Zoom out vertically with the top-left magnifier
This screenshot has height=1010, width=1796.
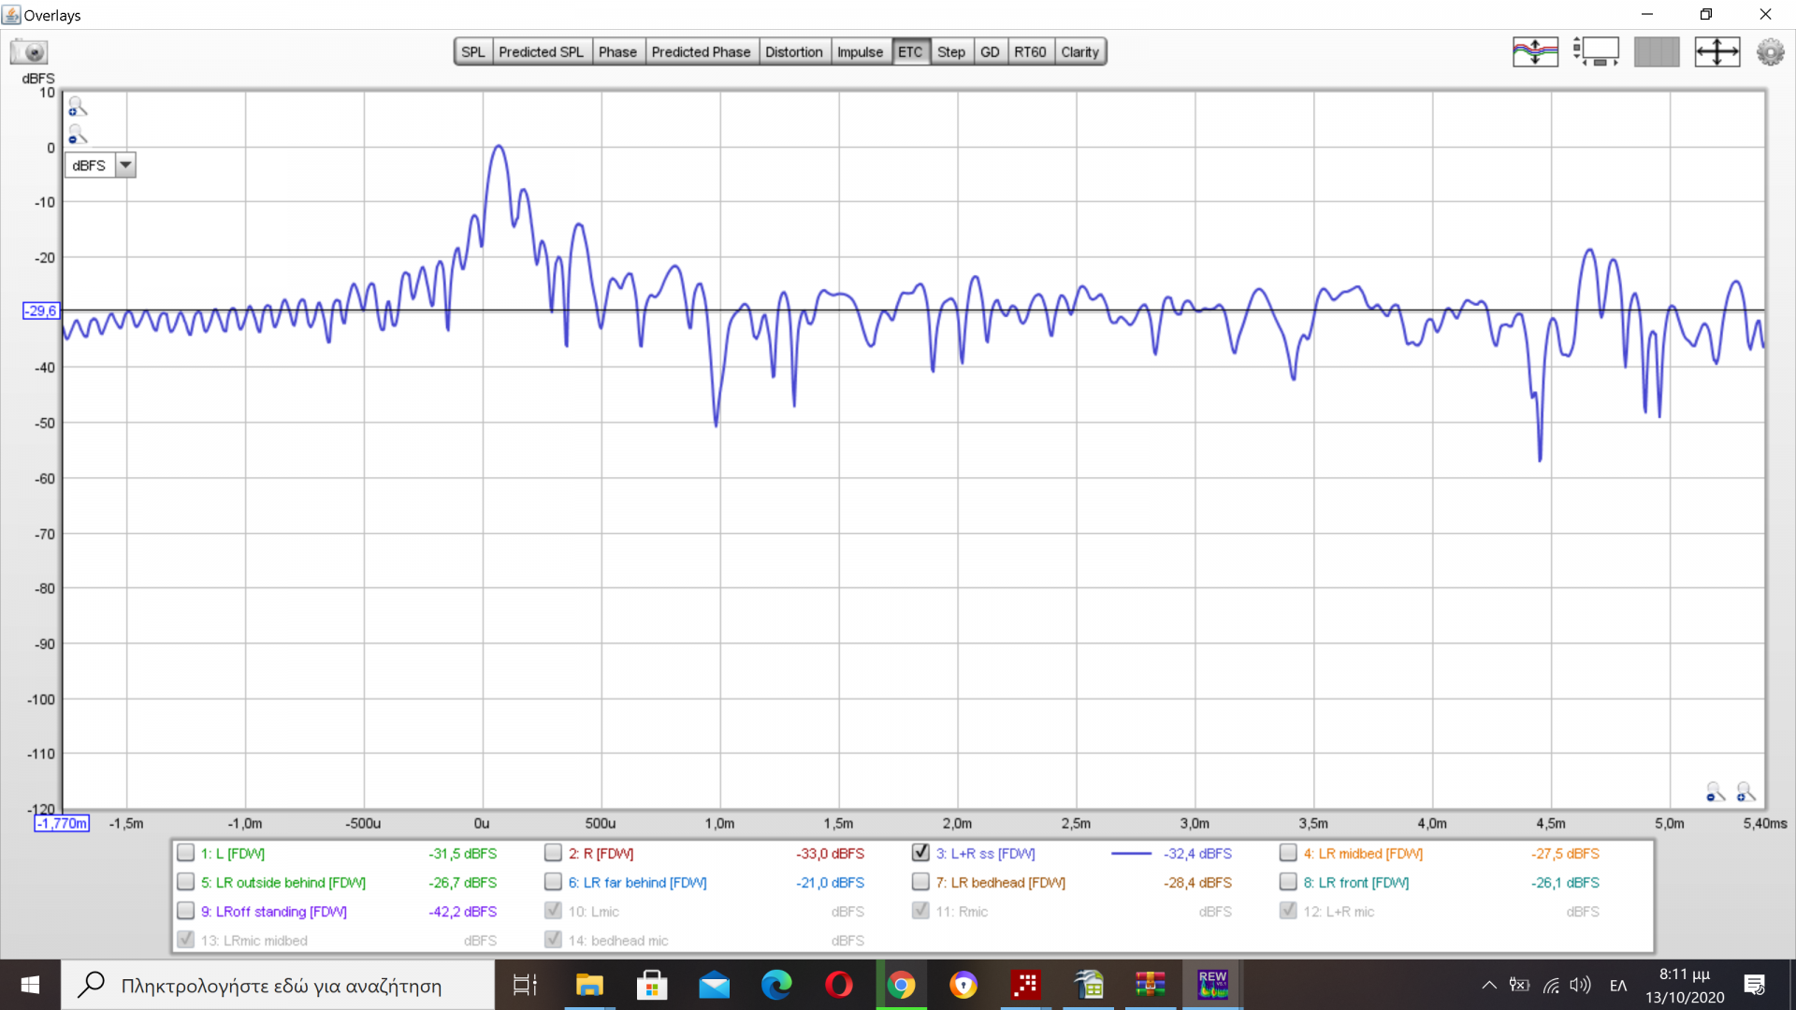78,136
